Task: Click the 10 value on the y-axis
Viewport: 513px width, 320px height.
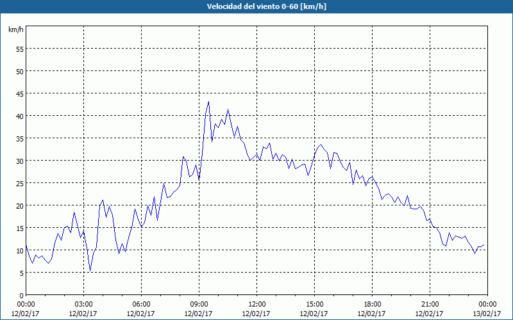Action: 20,251
